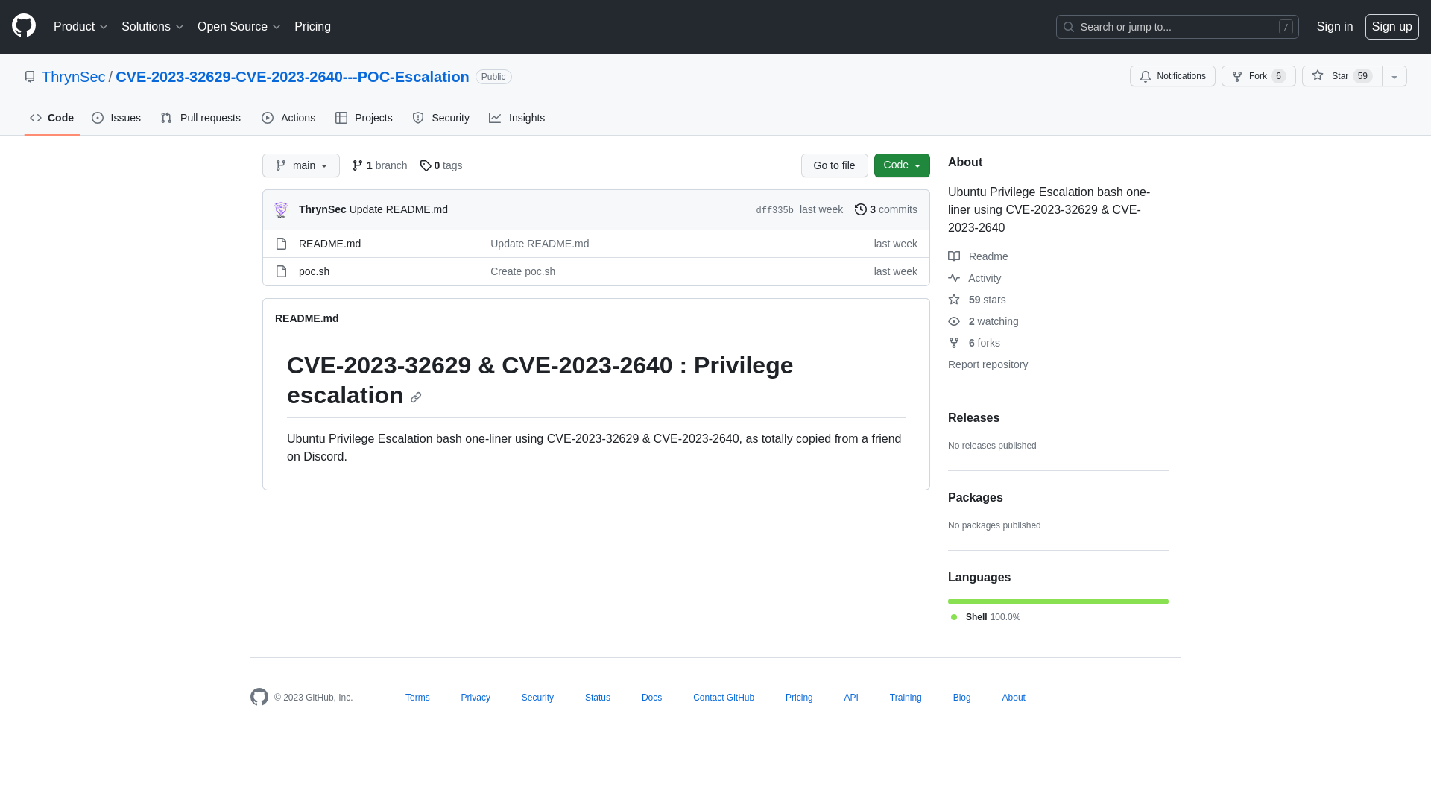
Task: Click the poc.sh file link
Action: pyautogui.click(x=314, y=271)
